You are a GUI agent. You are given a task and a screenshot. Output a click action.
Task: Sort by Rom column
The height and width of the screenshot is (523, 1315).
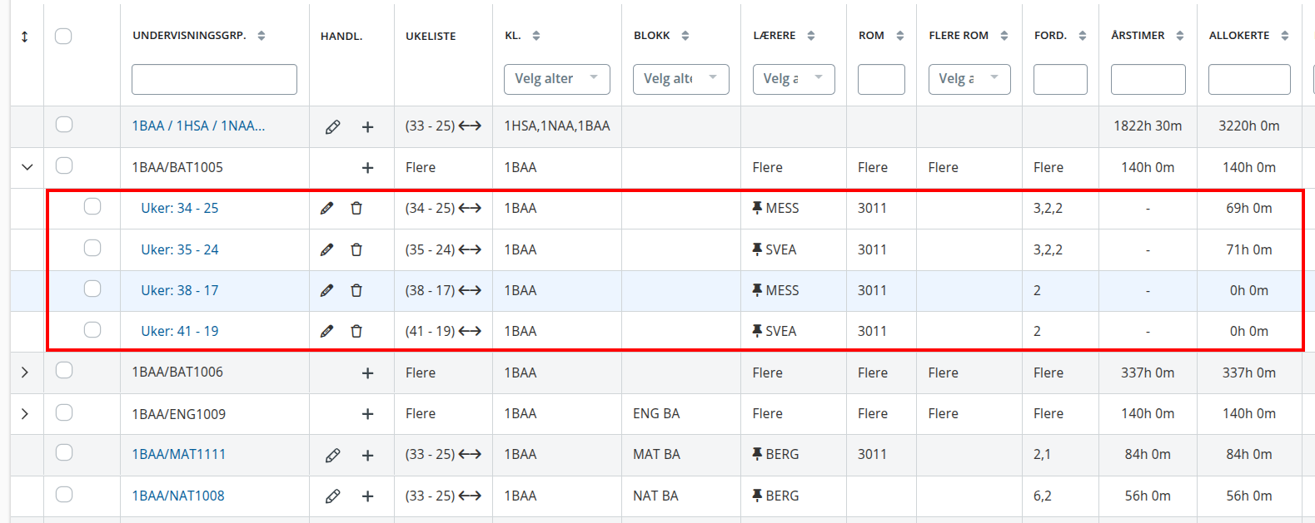coord(900,36)
